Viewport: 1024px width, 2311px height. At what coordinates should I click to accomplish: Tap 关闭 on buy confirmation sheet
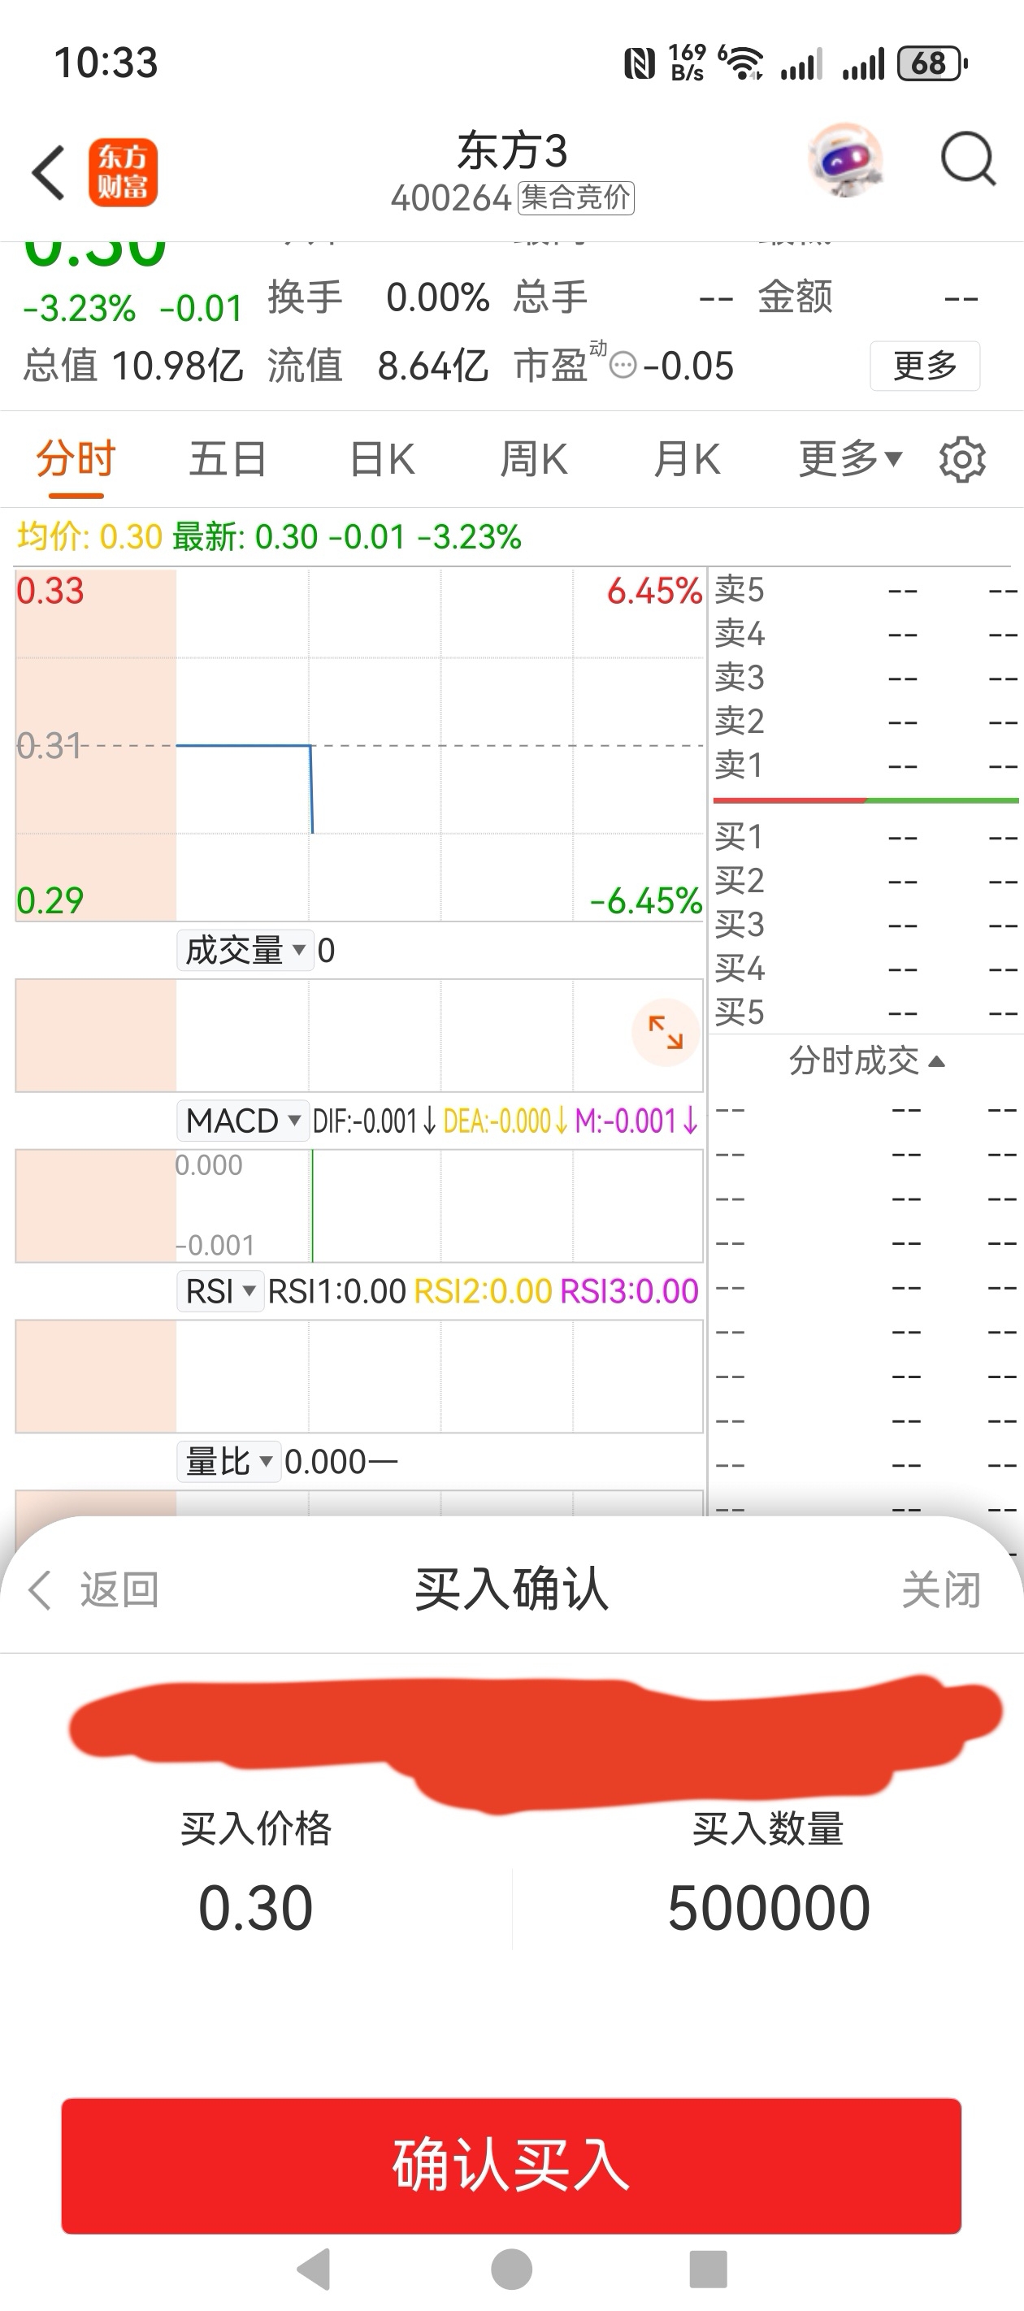(x=940, y=1590)
